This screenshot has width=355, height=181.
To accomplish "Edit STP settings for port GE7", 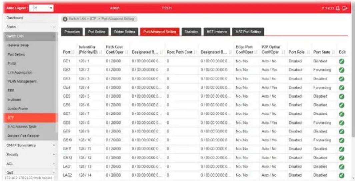I will 341,114.
